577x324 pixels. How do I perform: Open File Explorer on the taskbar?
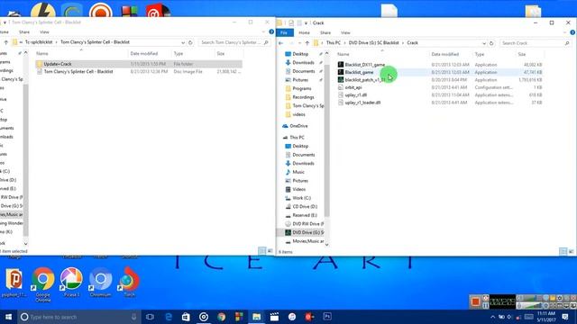pos(256,317)
